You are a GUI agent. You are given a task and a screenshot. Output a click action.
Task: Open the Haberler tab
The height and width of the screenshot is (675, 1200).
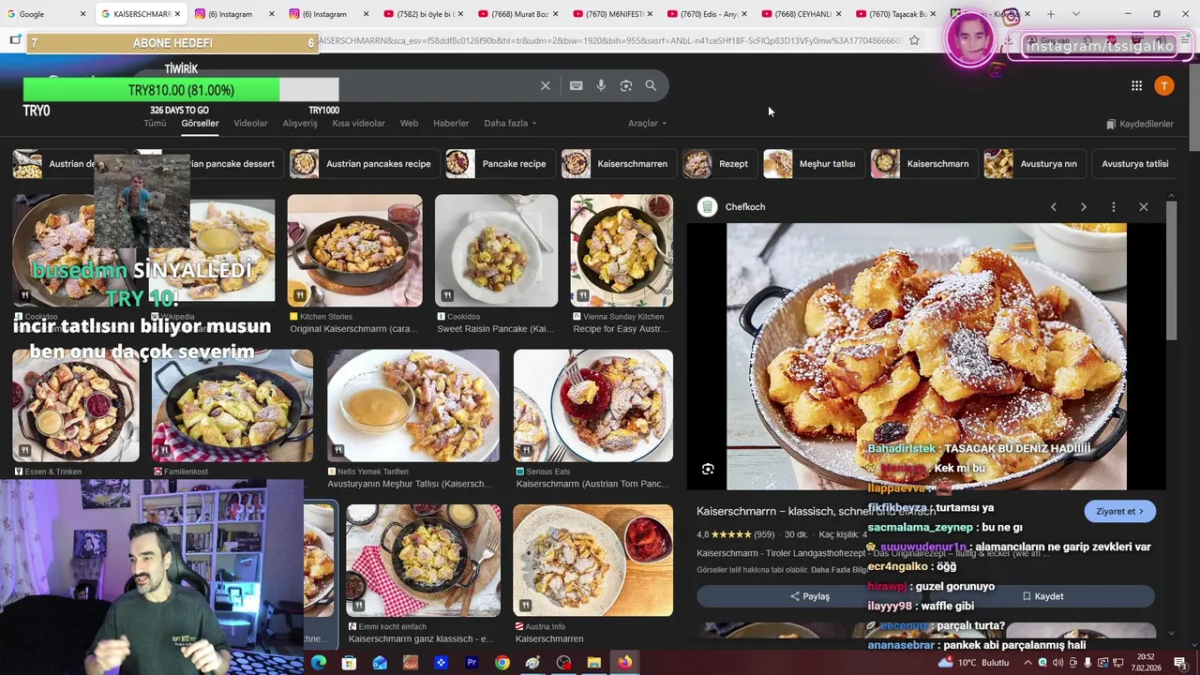451,123
